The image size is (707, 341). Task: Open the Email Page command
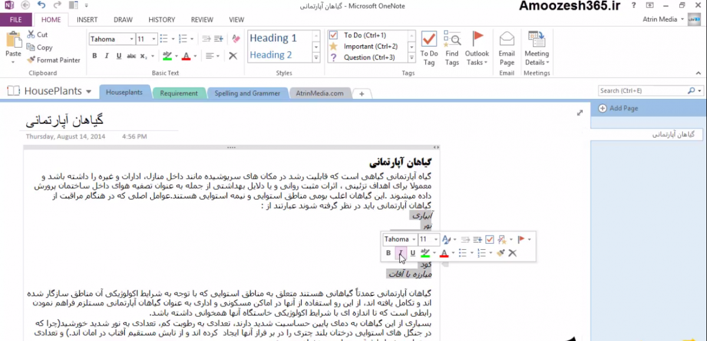pyautogui.click(x=507, y=48)
